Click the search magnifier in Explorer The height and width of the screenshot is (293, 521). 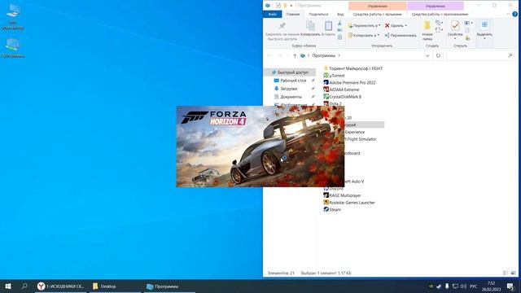click(x=510, y=56)
